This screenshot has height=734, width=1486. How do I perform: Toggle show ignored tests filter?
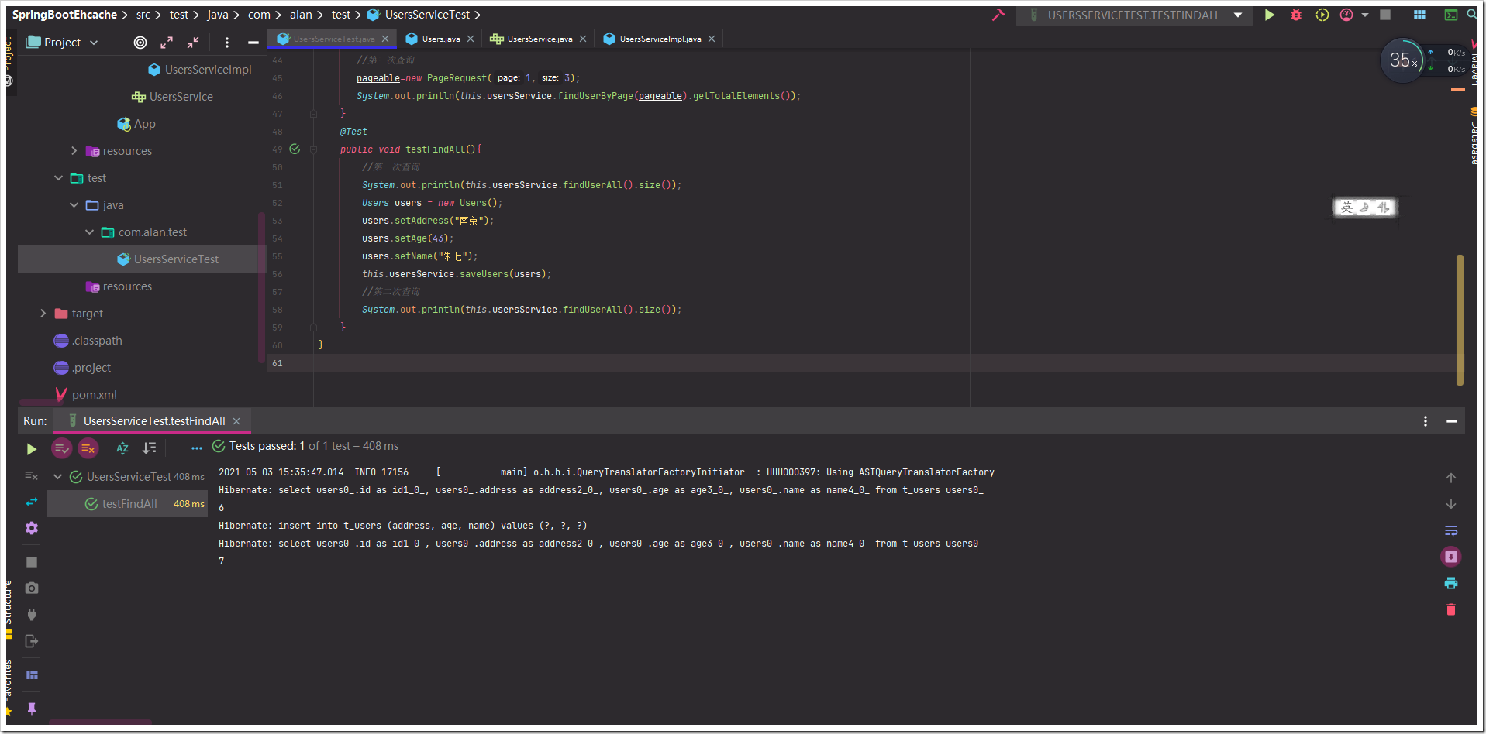click(x=88, y=448)
